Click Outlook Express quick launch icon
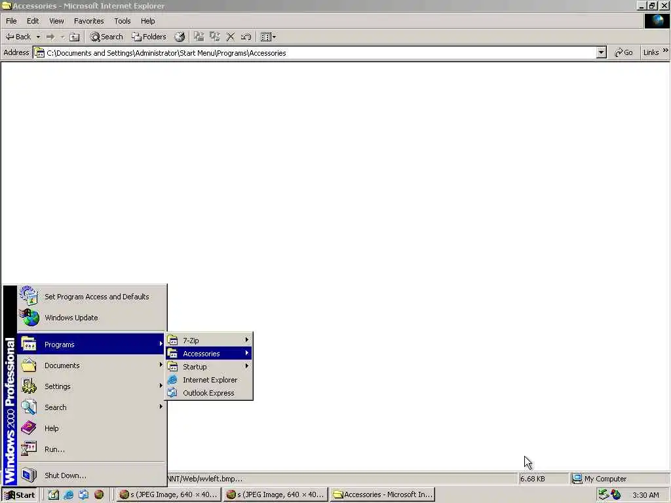This screenshot has width=671, height=503. (83, 495)
